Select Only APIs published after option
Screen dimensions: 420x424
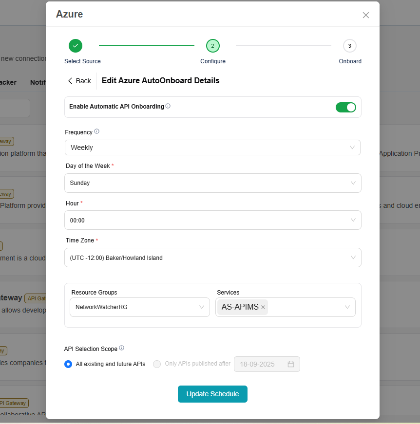[157, 364]
